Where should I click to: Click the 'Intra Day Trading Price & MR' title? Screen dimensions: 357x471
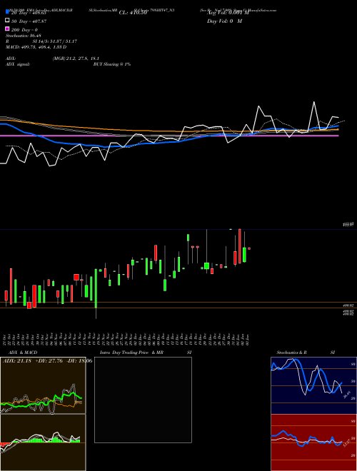click(131, 353)
